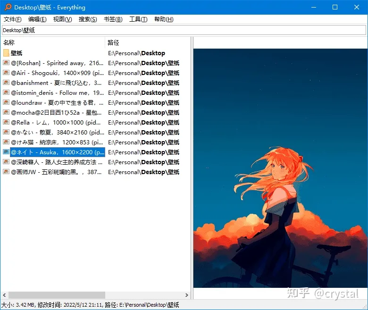Open the 帮助(H) menu

pos(164,19)
